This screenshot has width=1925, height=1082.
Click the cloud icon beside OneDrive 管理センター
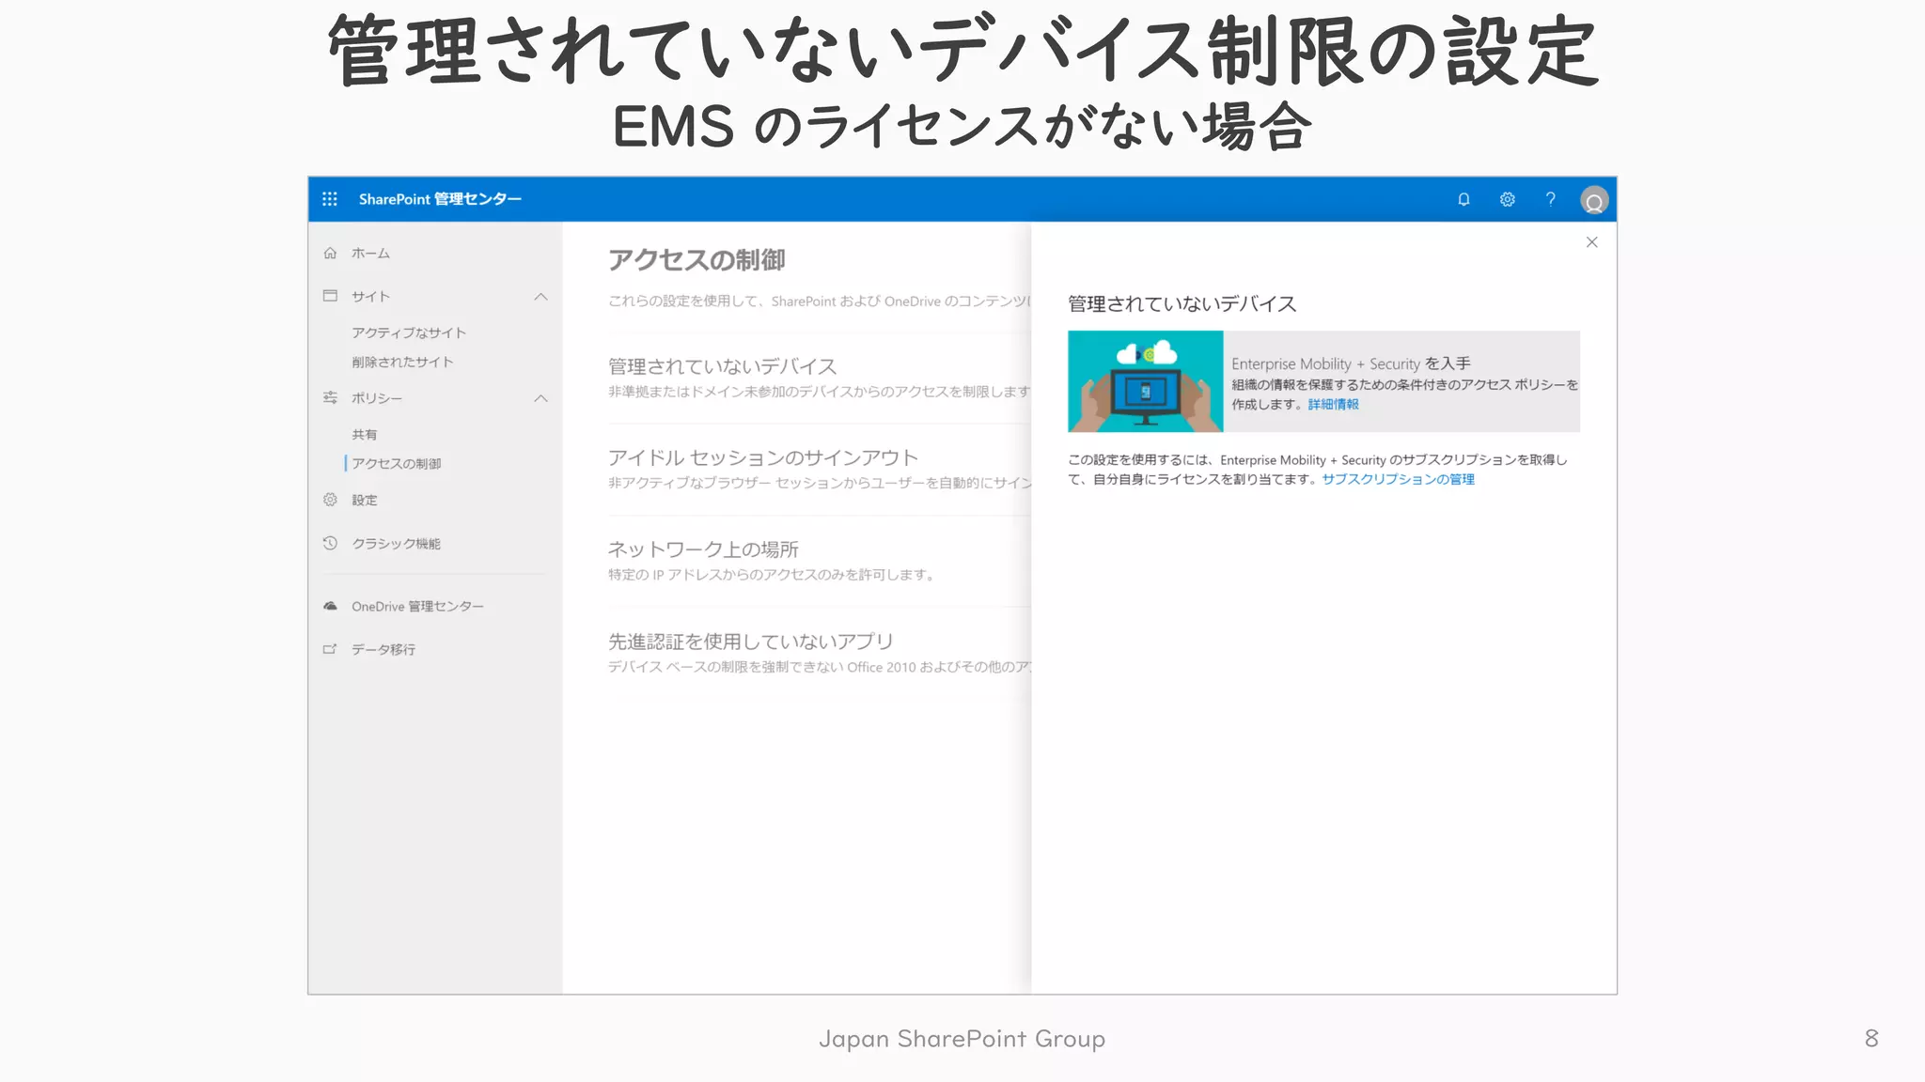click(330, 606)
